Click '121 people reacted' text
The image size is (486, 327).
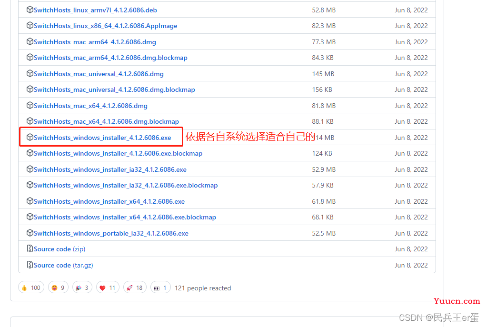[x=203, y=288]
